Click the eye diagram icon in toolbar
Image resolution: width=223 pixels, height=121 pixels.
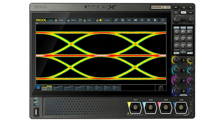coord(129,20)
